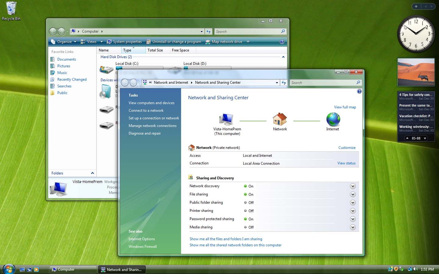Click the Documents favorite link icon

coord(53,59)
